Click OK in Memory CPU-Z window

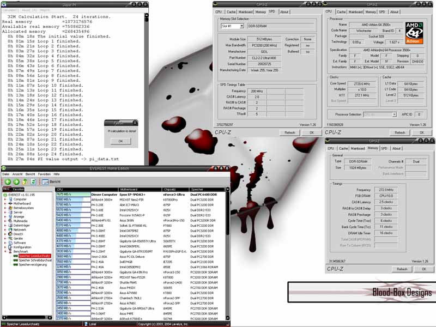pyautogui.click(x=424, y=269)
